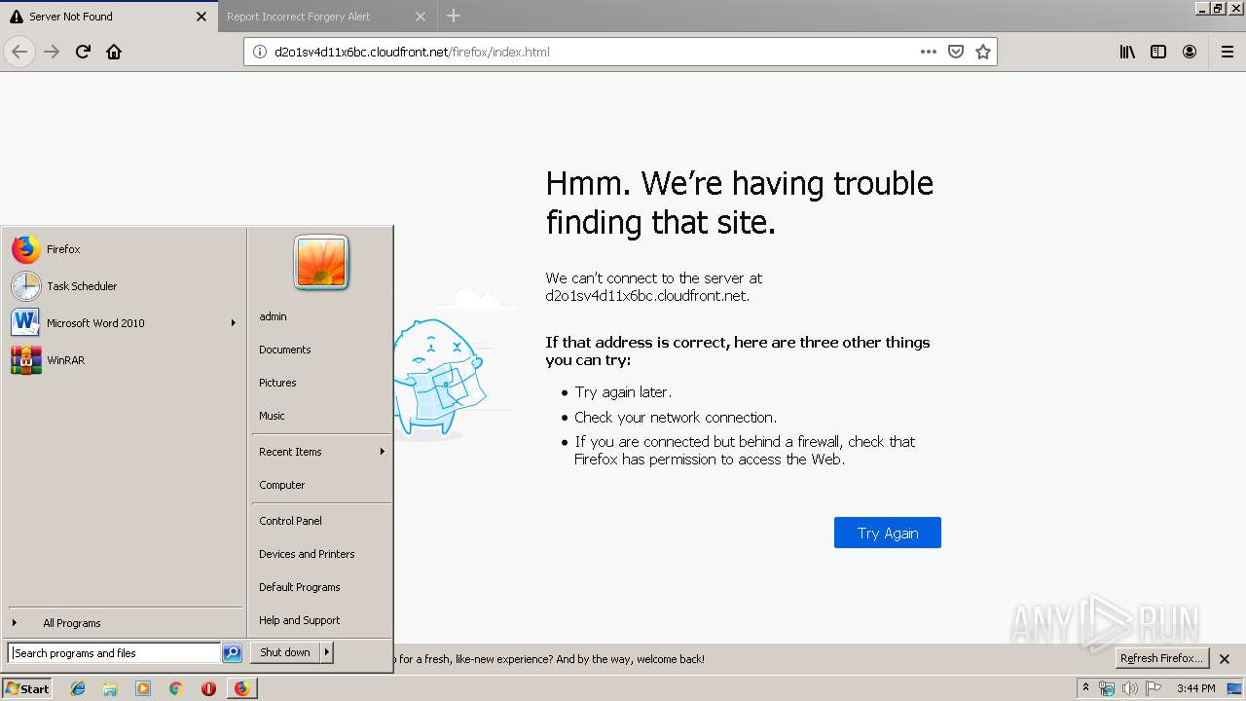The height and width of the screenshot is (701, 1246).
Task: Click the network tray icon
Action: pos(1107,688)
